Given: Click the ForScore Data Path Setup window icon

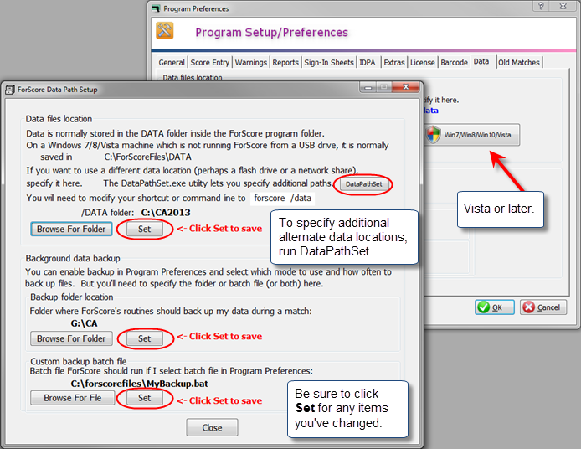Looking at the screenshot, I should point(10,90).
